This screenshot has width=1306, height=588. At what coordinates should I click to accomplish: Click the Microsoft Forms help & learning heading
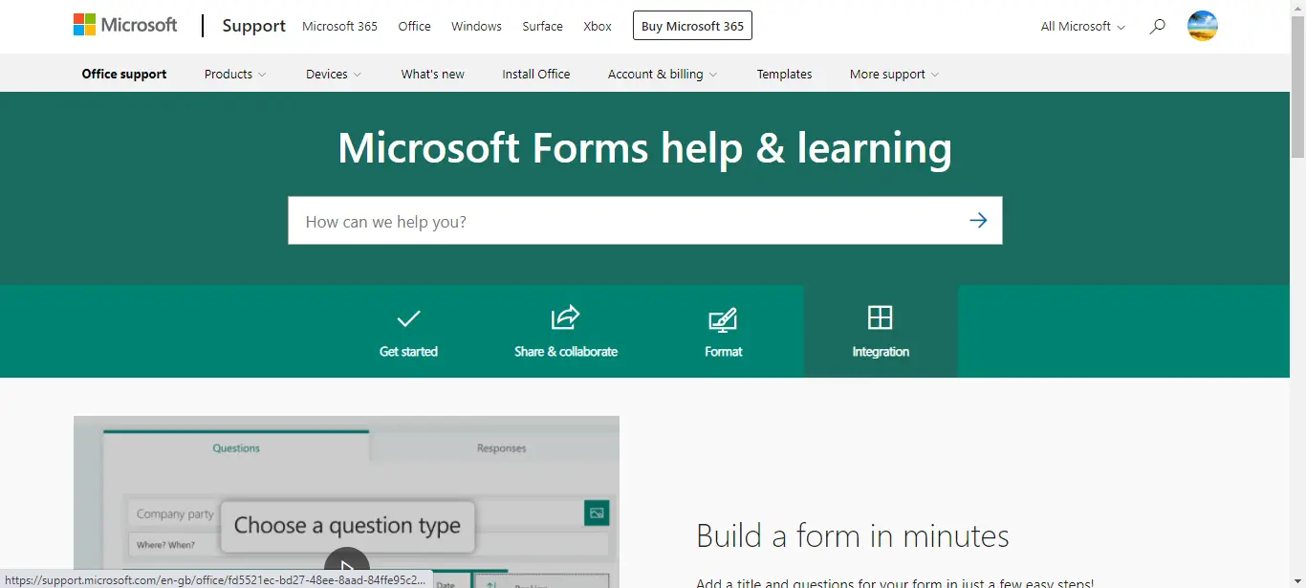pyautogui.click(x=645, y=148)
